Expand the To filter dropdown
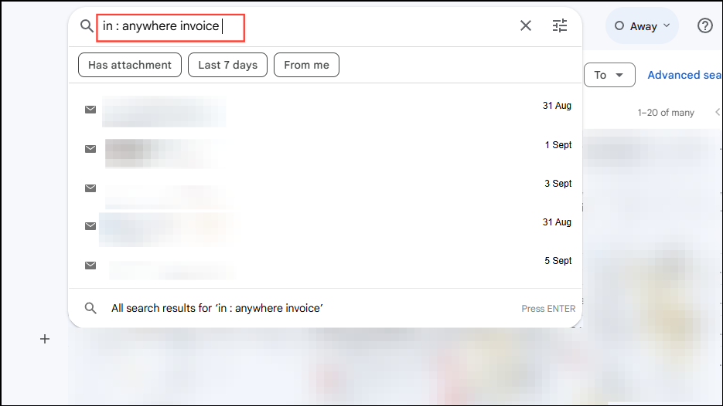This screenshot has height=406, width=723. click(x=609, y=75)
